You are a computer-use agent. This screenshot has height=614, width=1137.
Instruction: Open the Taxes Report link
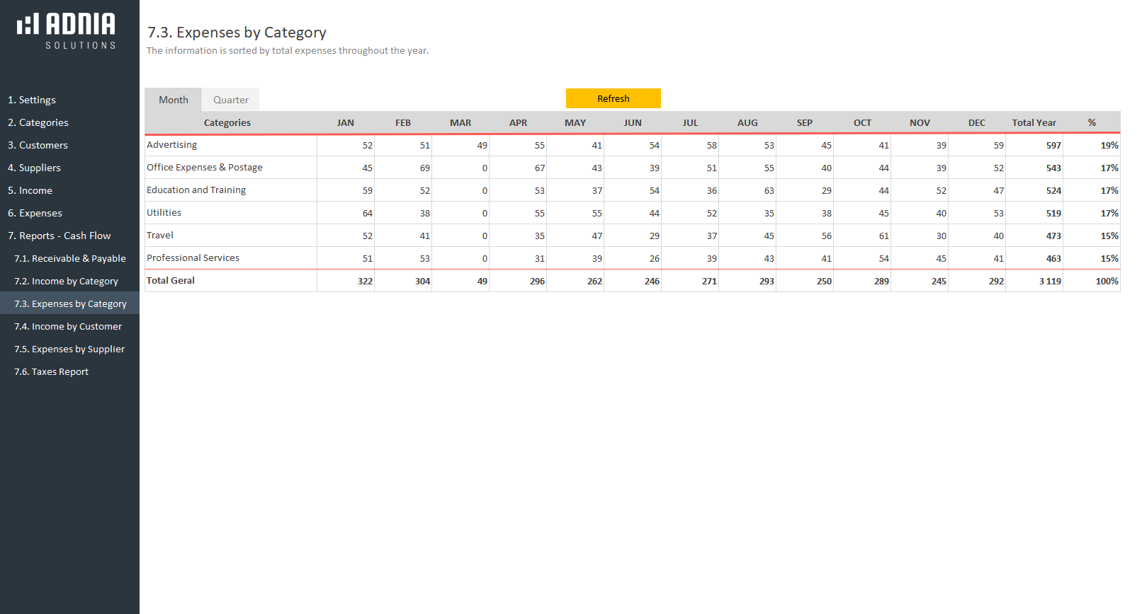pos(52,371)
